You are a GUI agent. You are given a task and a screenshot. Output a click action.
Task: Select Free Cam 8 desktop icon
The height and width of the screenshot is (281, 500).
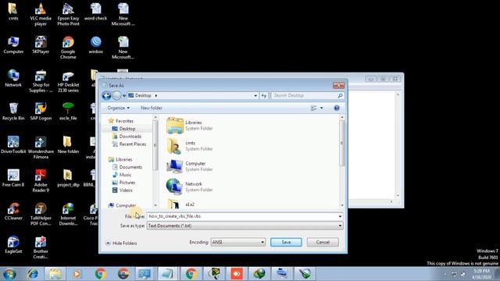click(13, 178)
